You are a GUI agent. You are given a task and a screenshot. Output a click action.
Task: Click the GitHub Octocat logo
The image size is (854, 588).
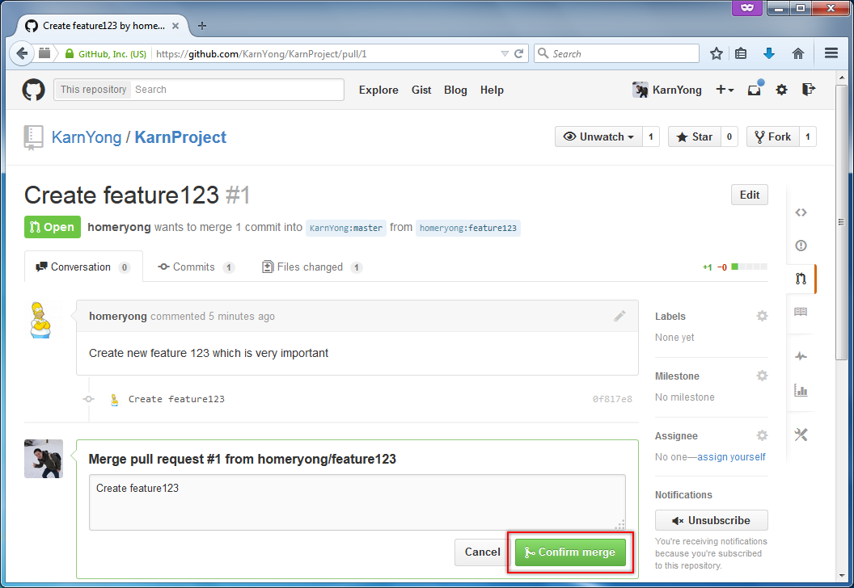pyautogui.click(x=33, y=90)
